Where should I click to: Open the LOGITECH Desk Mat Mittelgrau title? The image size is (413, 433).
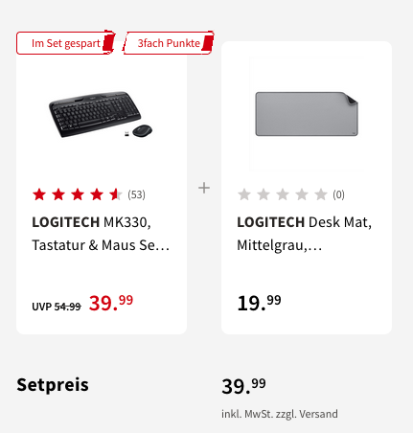coord(304,234)
